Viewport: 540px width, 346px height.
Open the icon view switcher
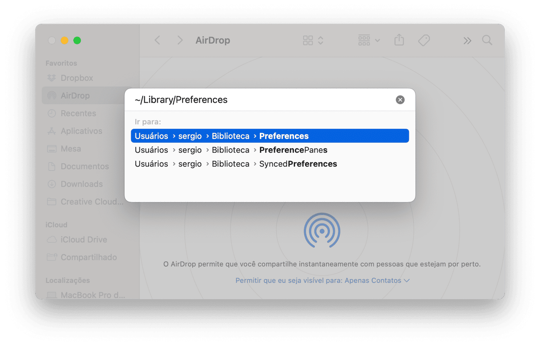click(313, 40)
